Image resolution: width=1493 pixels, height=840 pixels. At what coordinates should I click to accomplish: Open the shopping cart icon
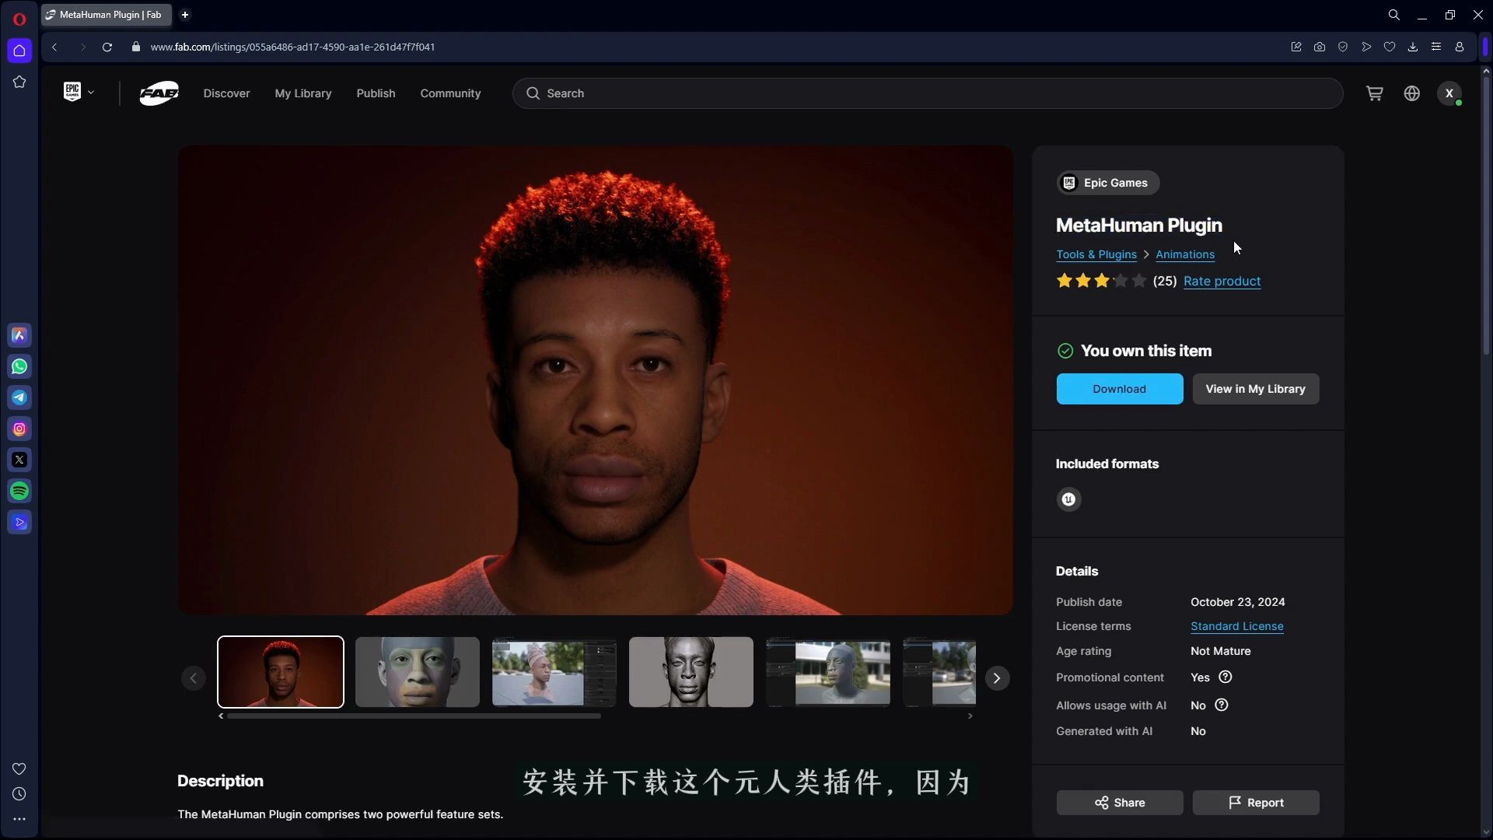tap(1375, 93)
